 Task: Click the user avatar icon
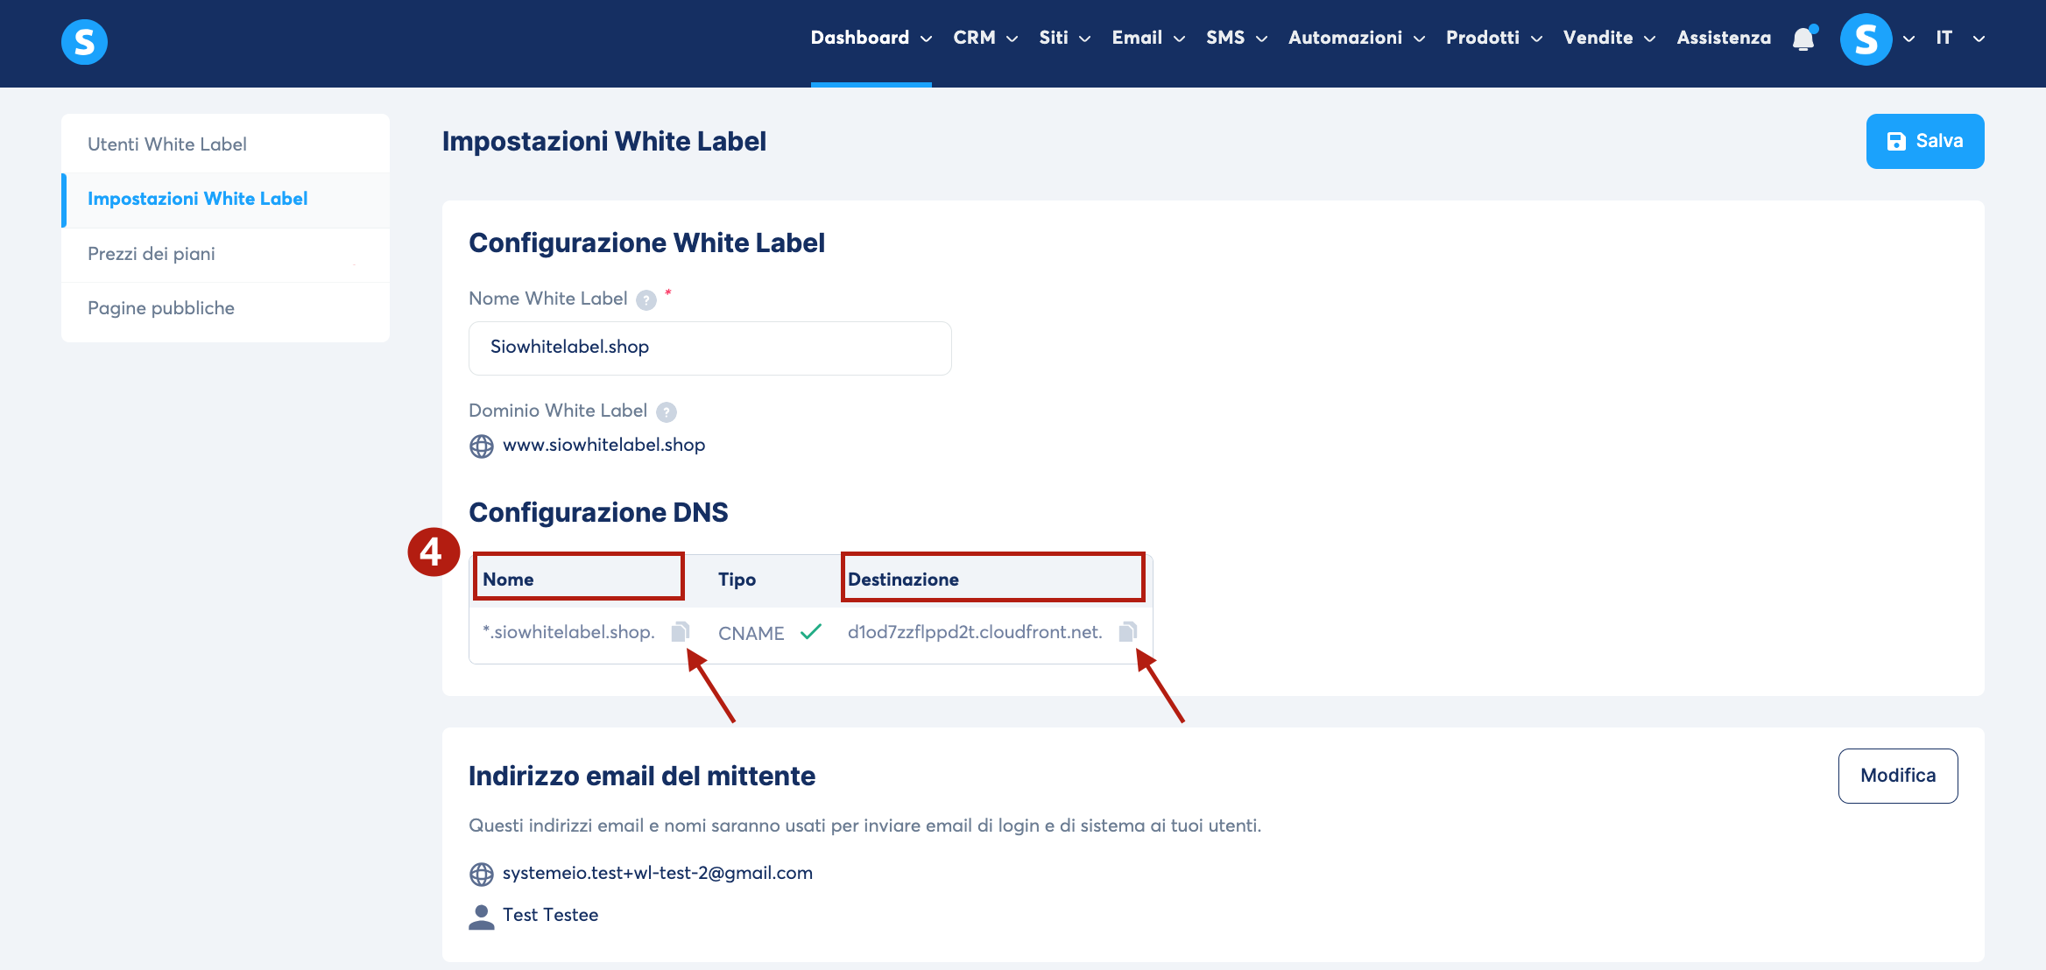1866,39
